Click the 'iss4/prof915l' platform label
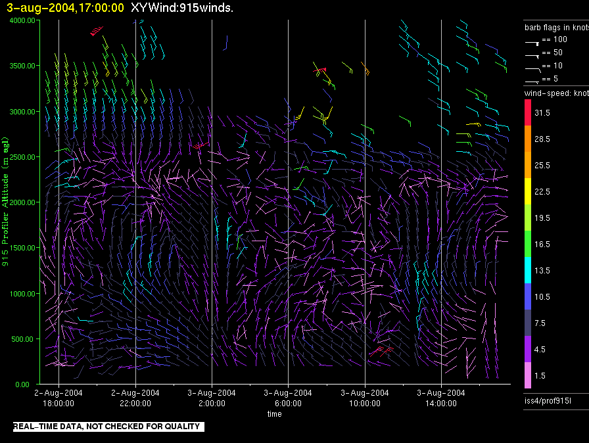This screenshot has width=589, height=443. (x=548, y=401)
